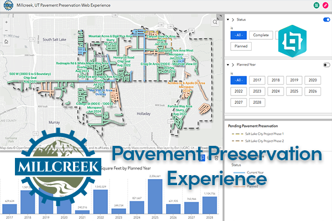Filter planned year 2022
This screenshot has width=332, height=221.
coord(238,91)
